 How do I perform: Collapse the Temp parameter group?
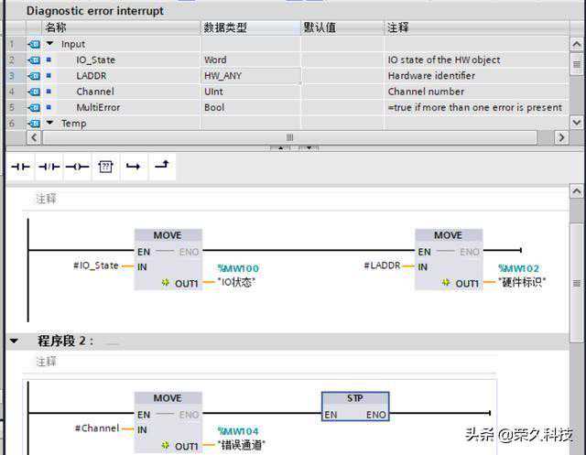[49, 123]
